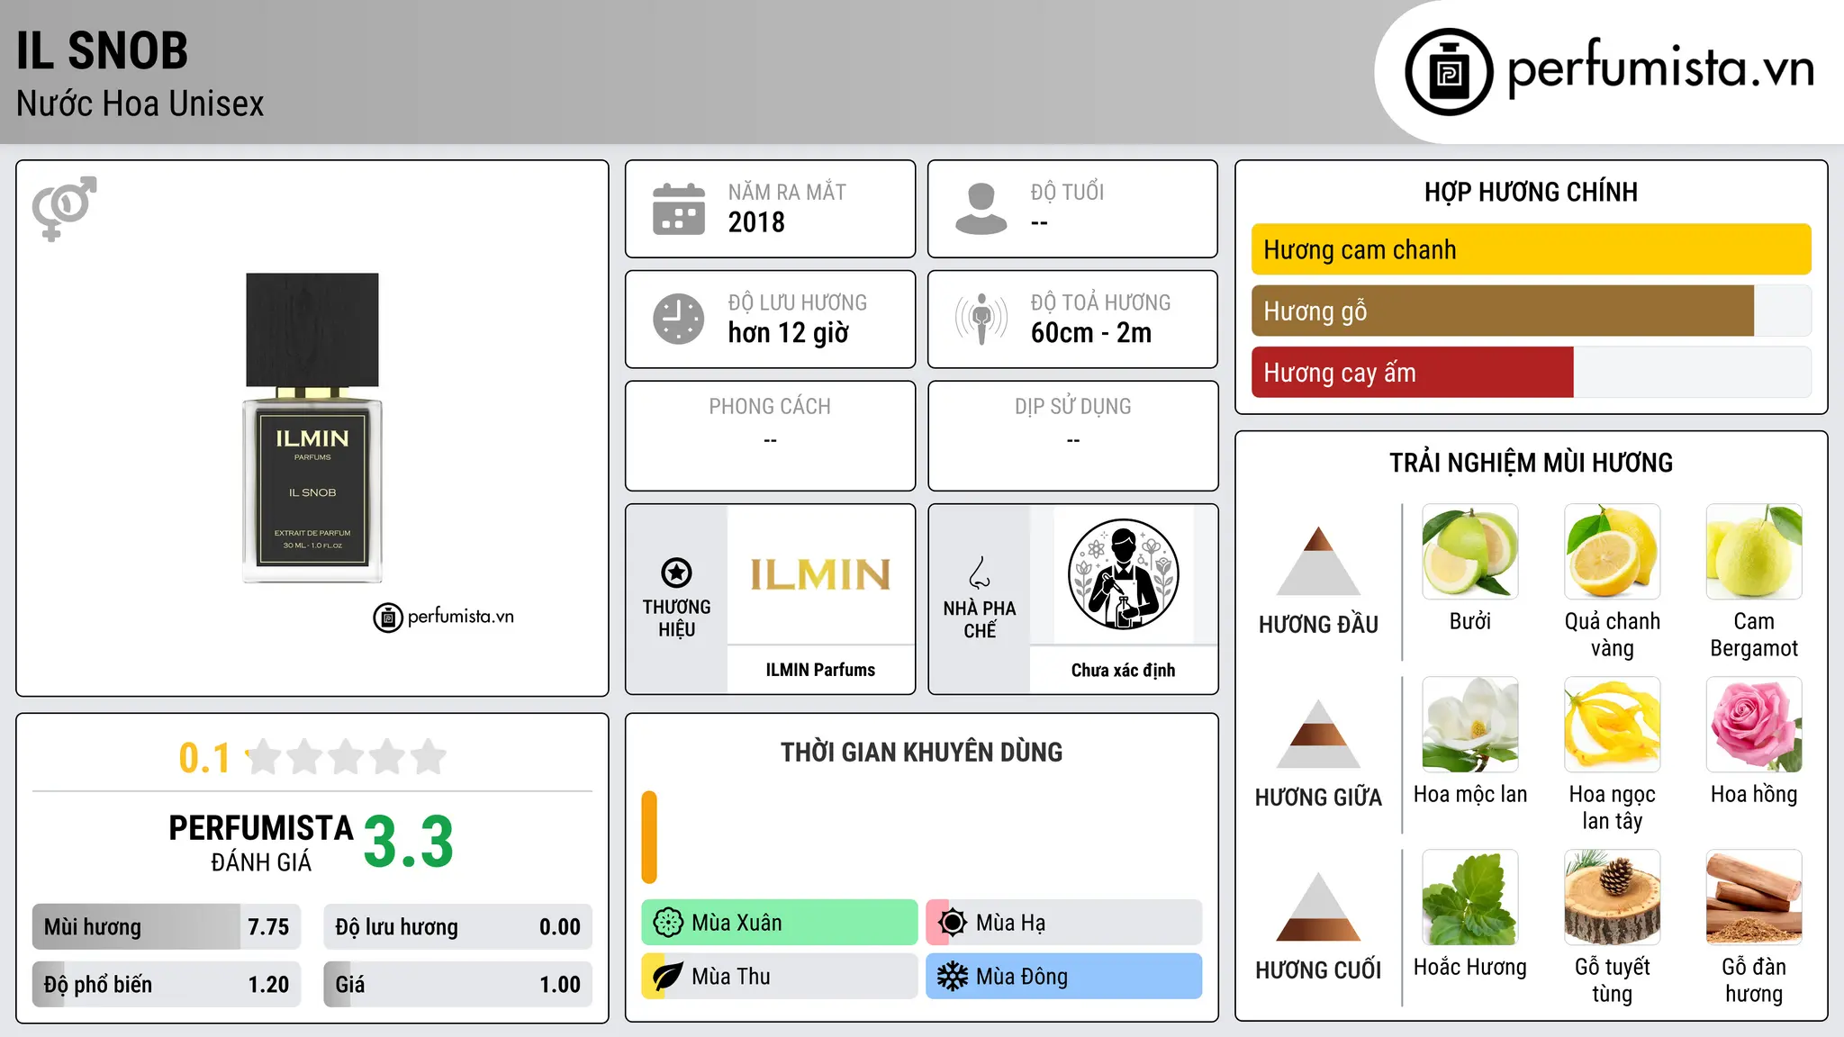The width and height of the screenshot is (1844, 1037).
Task: Click the launch year 2018 value
Action: tap(756, 222)
